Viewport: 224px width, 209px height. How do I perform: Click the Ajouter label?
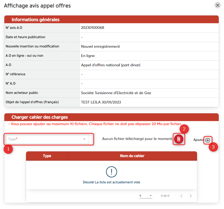coord(198,140)
